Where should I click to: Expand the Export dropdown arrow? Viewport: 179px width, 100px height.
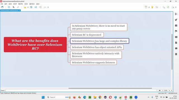[x=176, y=7]
